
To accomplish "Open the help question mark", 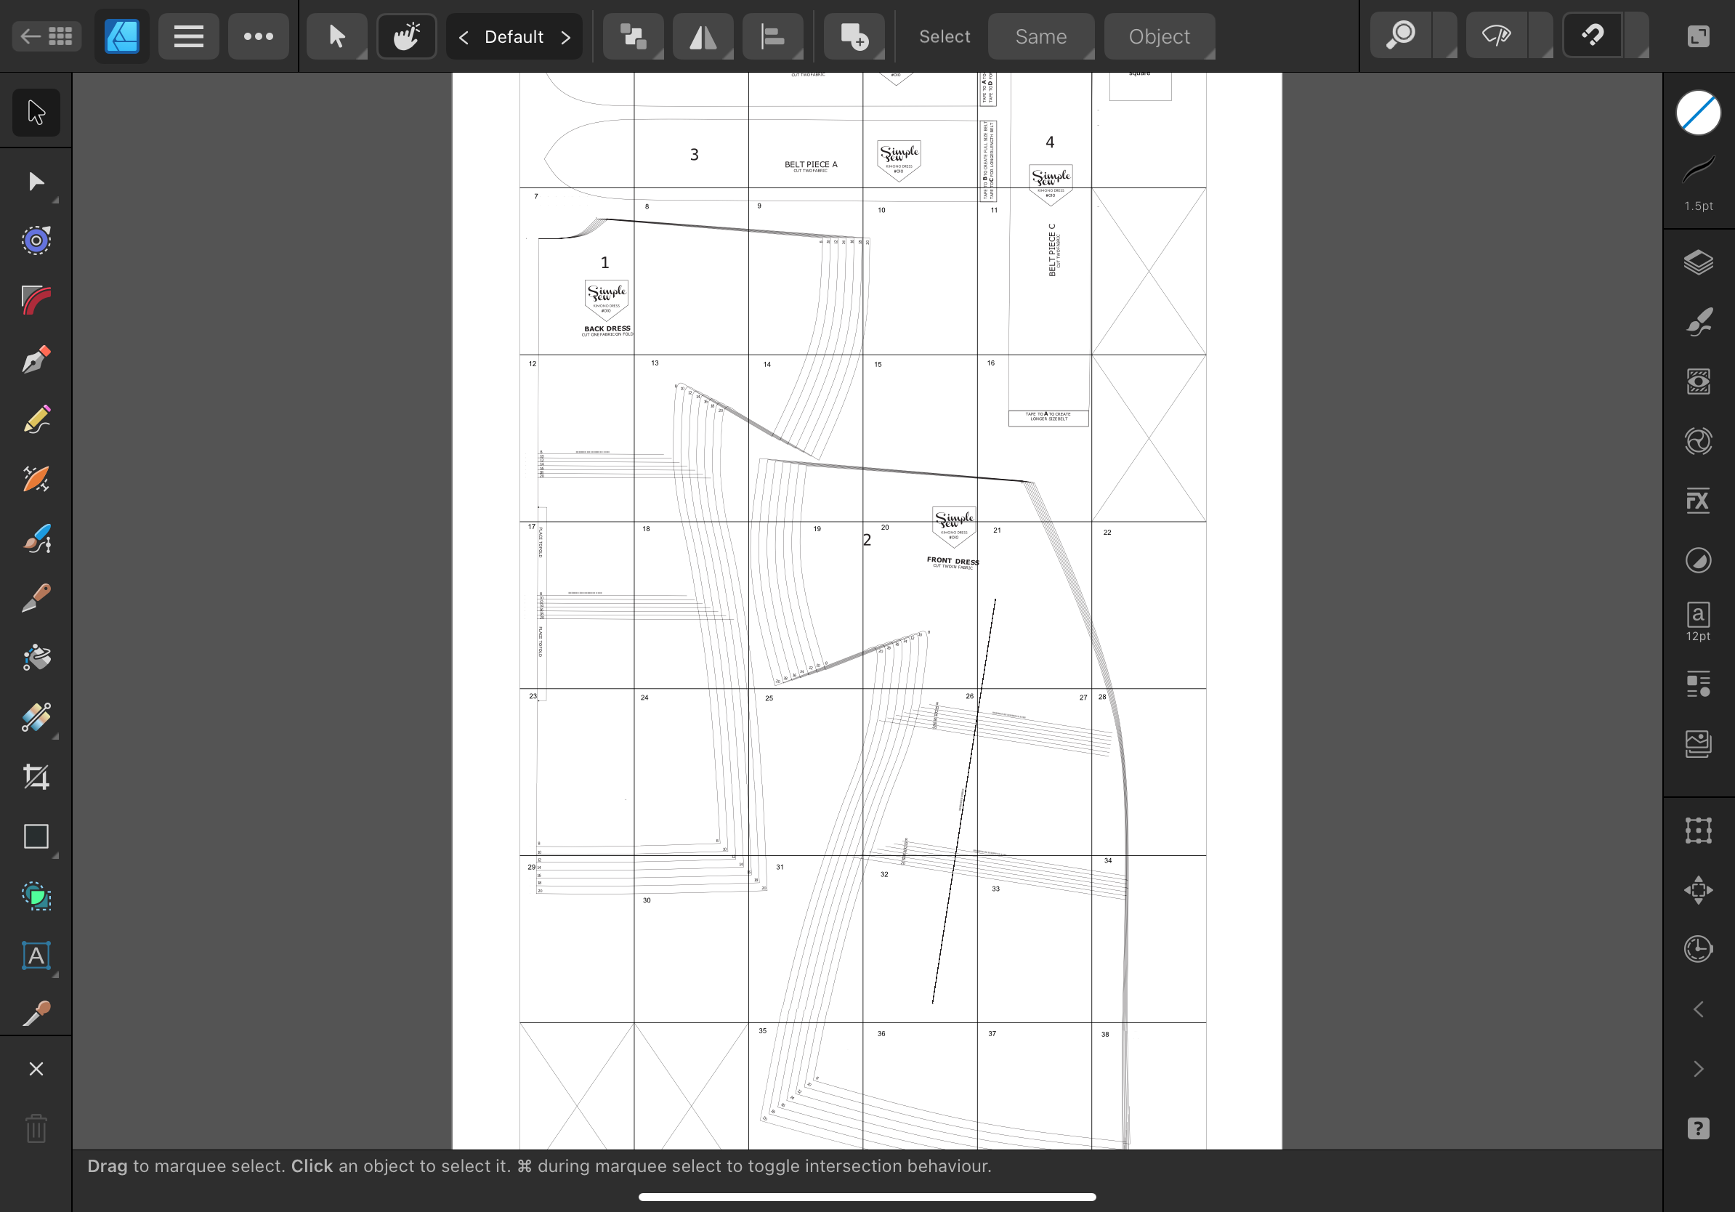I will [x=1698, y=1129].
